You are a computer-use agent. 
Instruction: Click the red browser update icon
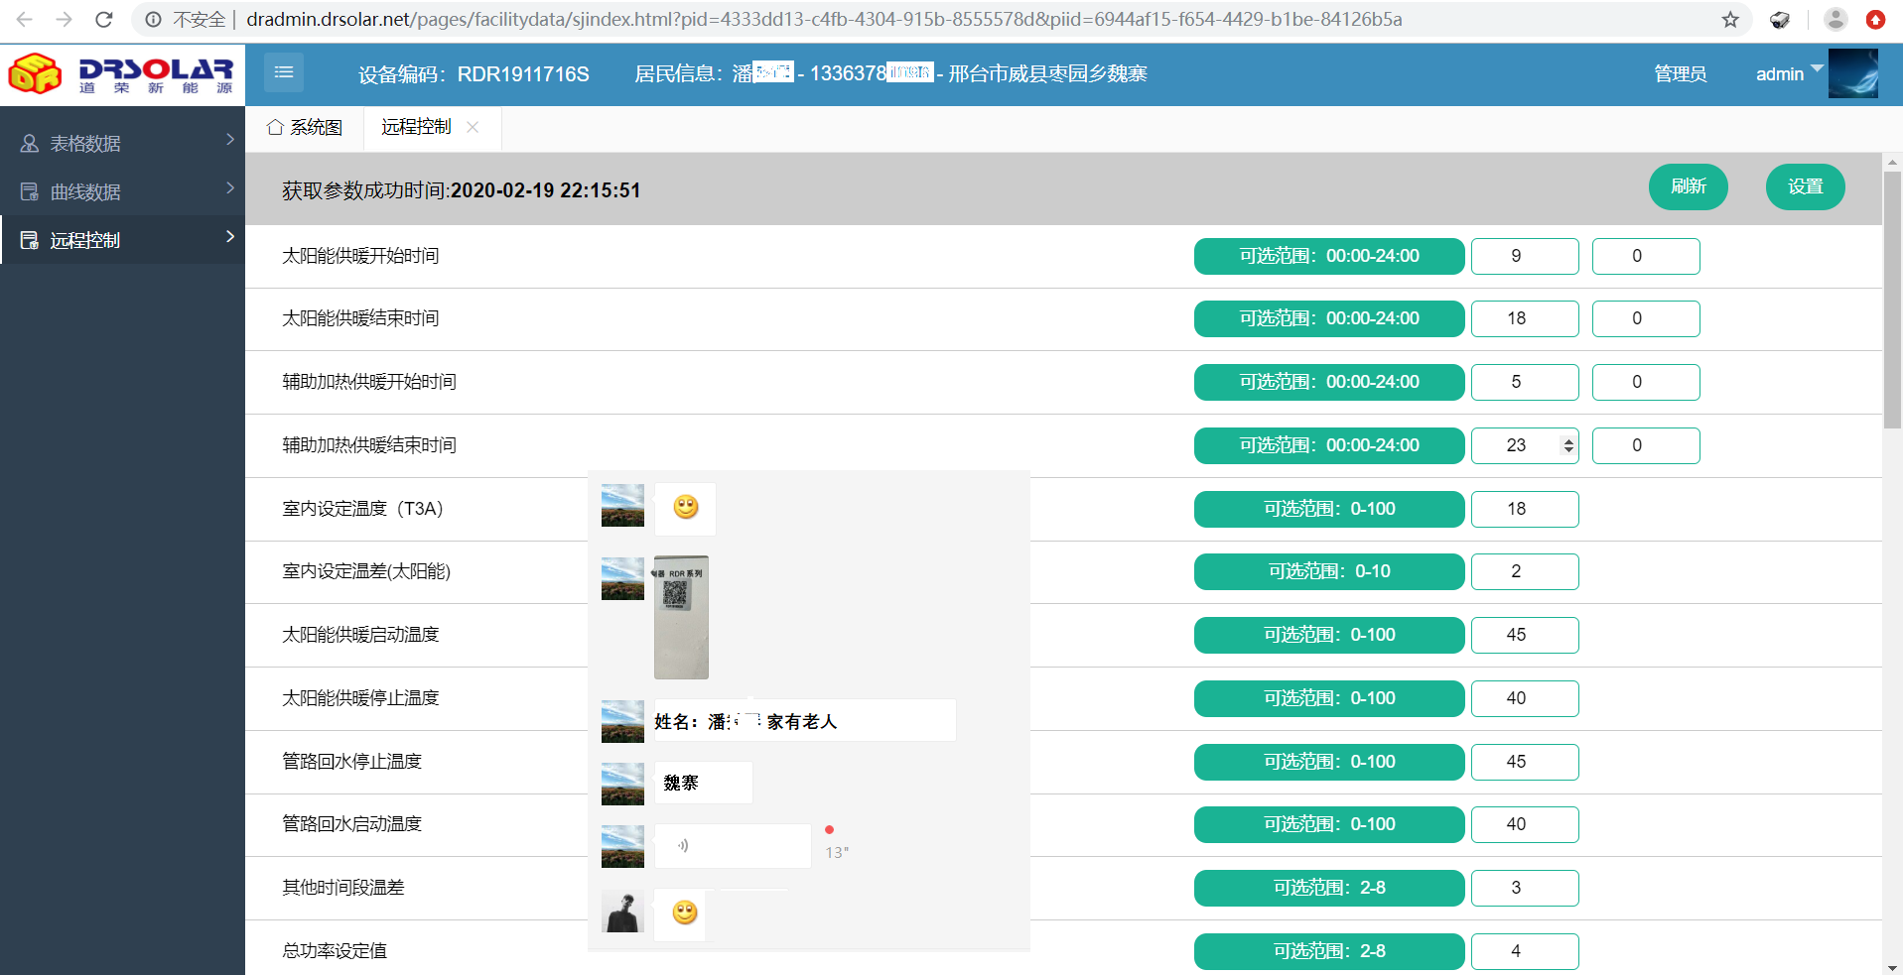(x=1875, y=19)
